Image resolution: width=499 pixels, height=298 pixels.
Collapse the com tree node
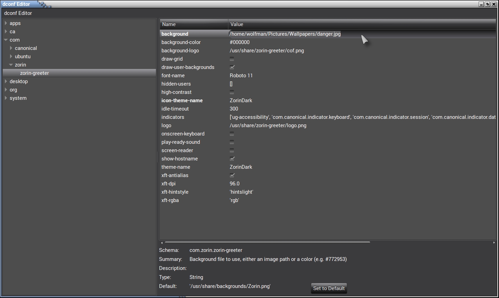point(6,40)
